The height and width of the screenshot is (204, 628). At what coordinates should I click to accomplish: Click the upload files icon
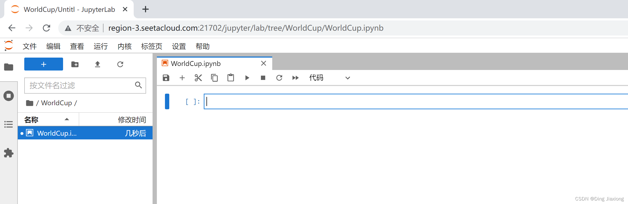tap(98, 64)
